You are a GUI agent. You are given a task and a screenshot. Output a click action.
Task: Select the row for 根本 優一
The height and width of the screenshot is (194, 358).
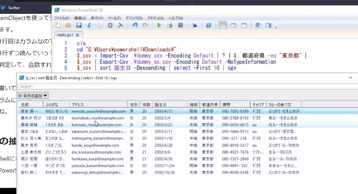coord(188,111)
